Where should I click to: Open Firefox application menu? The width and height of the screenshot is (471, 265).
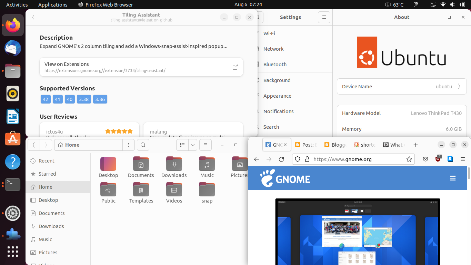tap(463, 159)
